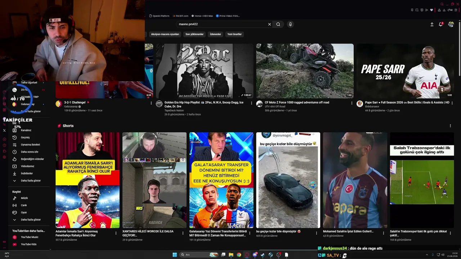Open Daha sonra izle list
461x259 pixels.
pos(30,152)
